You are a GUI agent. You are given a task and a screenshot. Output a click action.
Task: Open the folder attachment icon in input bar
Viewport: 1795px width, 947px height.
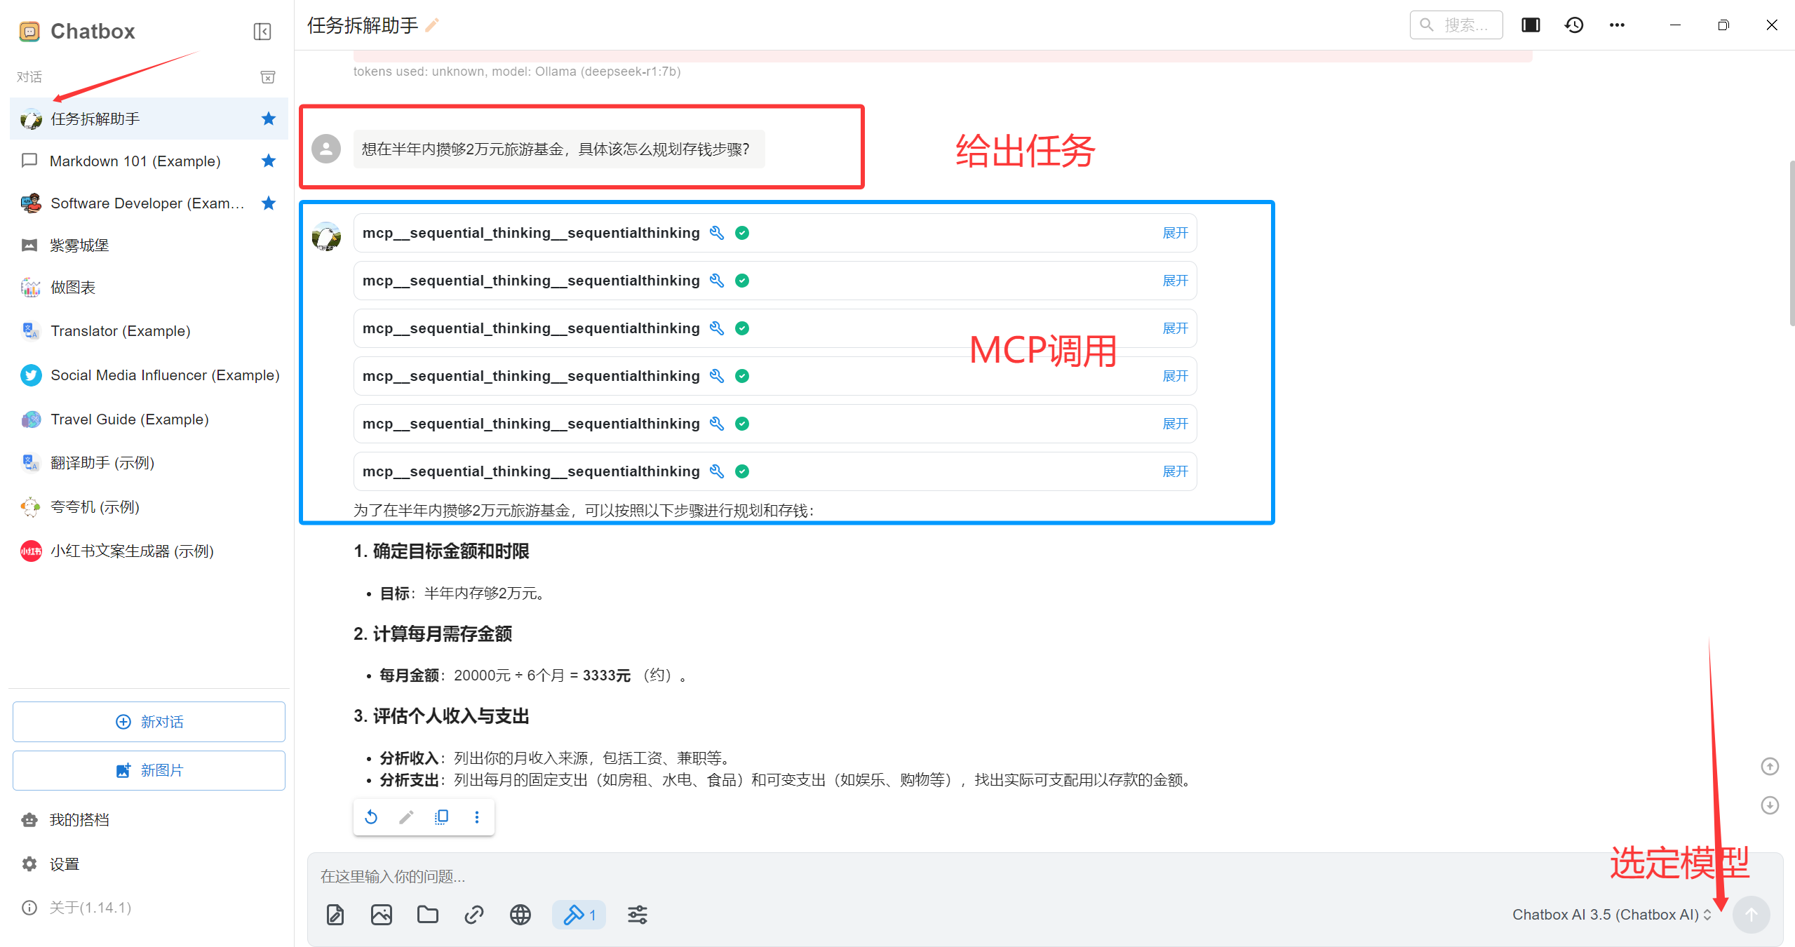(x=427, y=914)
